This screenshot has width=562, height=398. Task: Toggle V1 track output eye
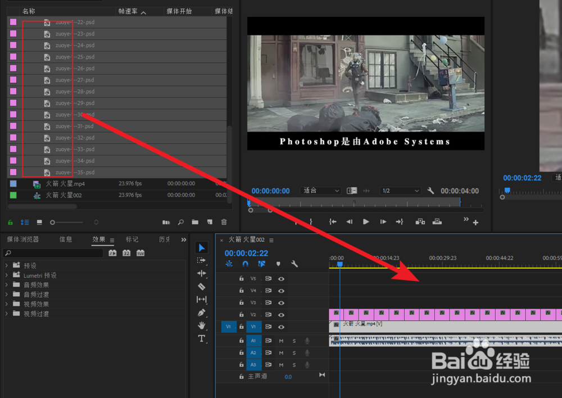(x=282, y=327)
